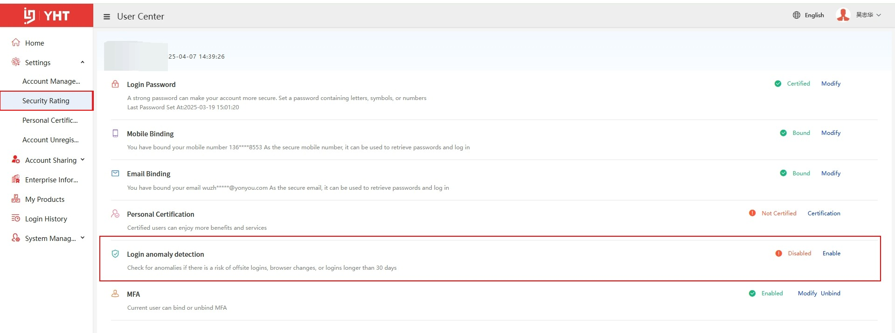Click the My Products icon in sidebar

[x=16, y=199]
